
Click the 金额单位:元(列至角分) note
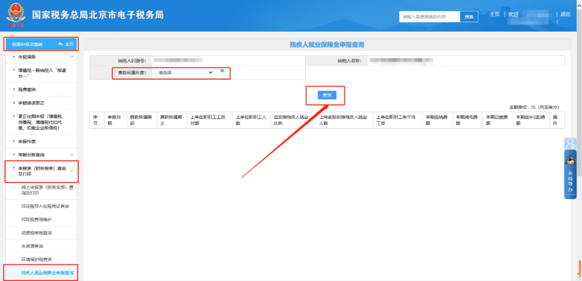[534, 107]
